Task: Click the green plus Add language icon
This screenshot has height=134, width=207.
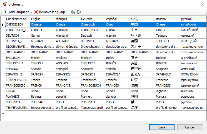Action: click(6, 12)
